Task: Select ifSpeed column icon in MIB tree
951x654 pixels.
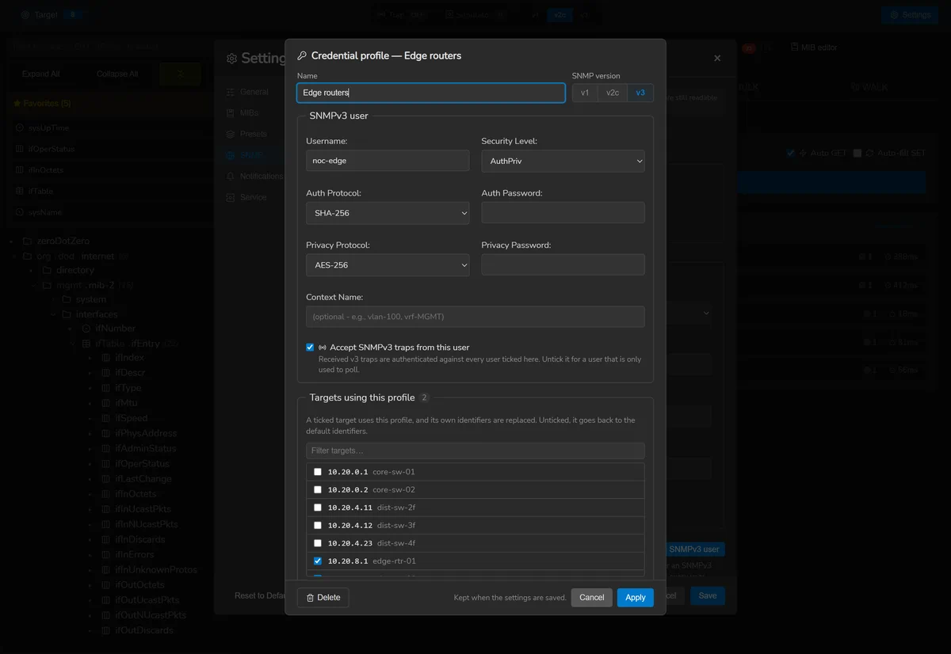Action: click(x=106, y=418)
